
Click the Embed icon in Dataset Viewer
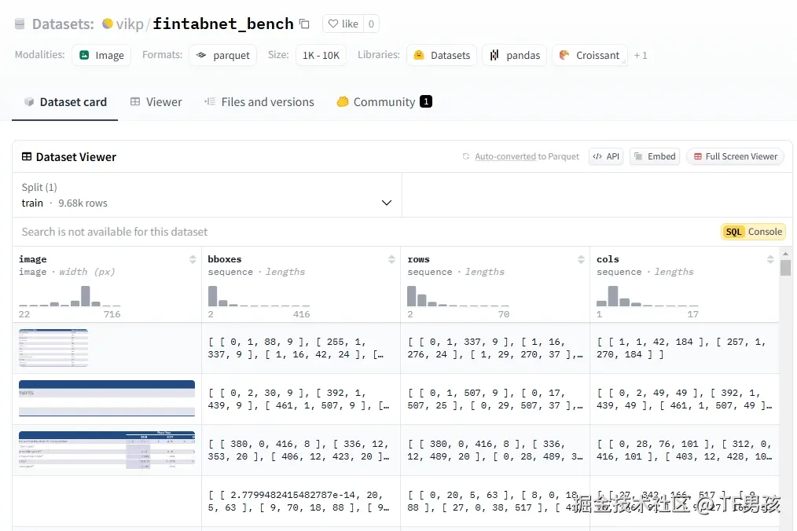click(641, 156)
